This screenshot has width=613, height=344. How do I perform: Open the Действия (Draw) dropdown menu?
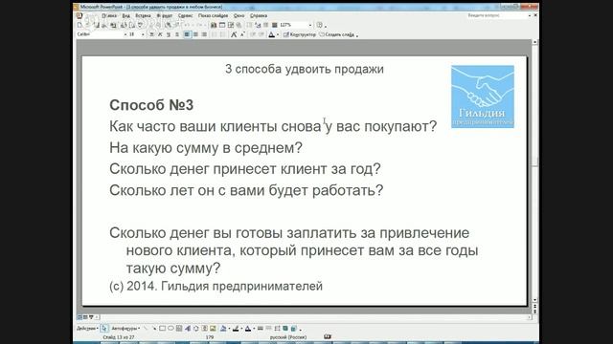pos(87,329)
